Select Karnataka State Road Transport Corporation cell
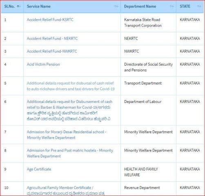Screen dimensions: 205x196 tap(148, 22)
